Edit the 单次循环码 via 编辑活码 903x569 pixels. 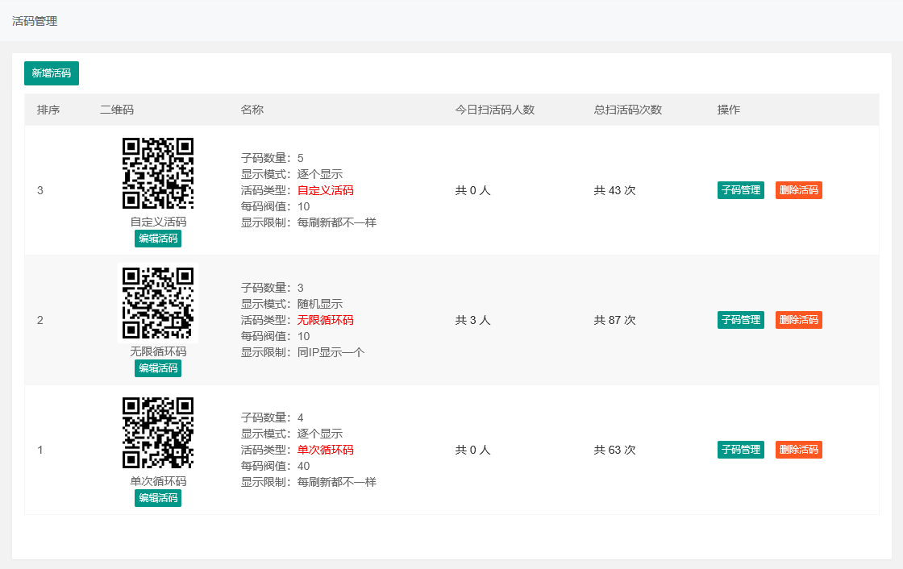tap(158, 497)
